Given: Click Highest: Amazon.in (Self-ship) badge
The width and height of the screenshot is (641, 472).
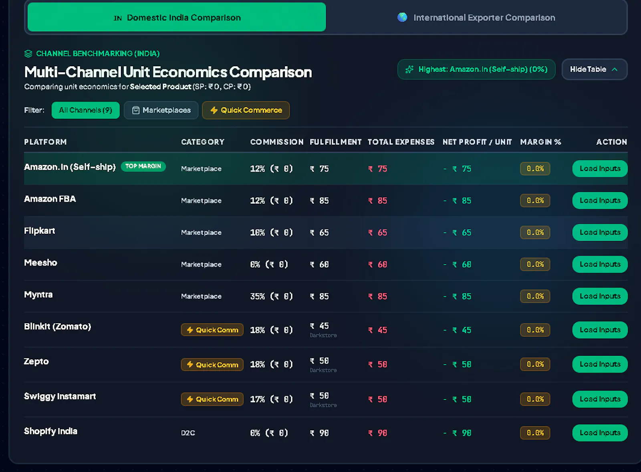Looking at the screenshot, I should click(x=476, y=69).
